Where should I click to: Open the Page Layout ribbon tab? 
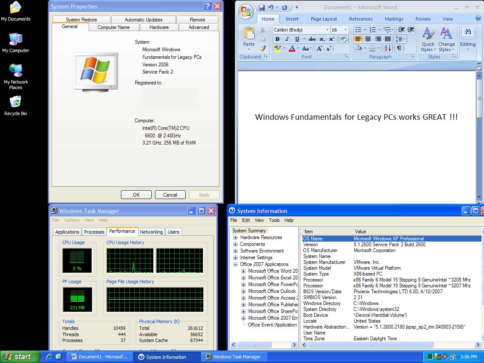point(324,19)
